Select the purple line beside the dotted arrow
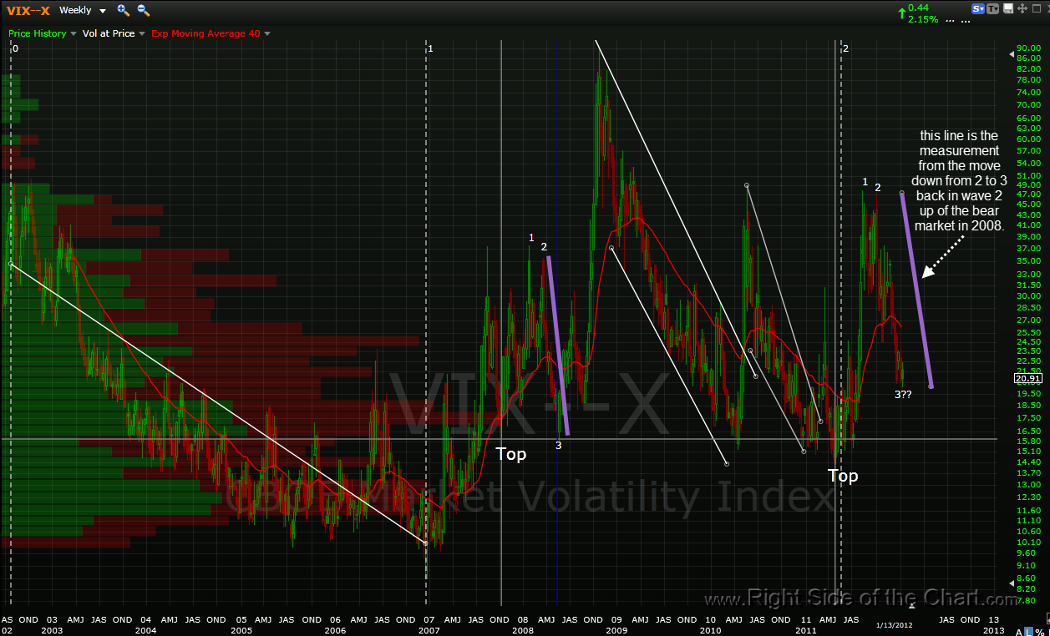 tap(916, 289)
